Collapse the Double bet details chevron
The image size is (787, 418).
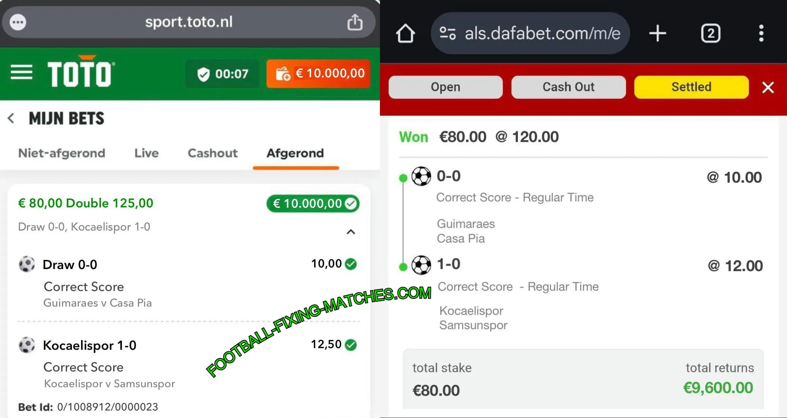tap(351, 232)
